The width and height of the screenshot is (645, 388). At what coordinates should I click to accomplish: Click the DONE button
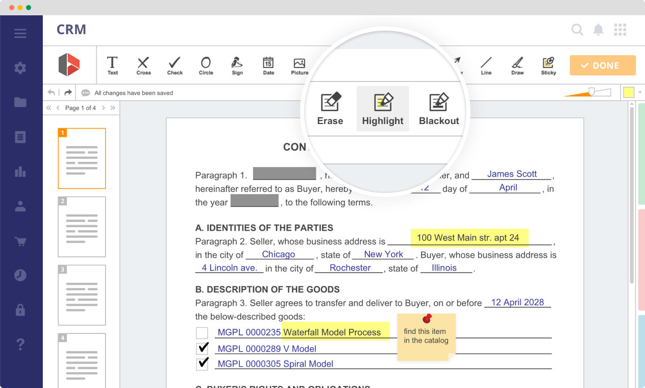tap(603, 65)
